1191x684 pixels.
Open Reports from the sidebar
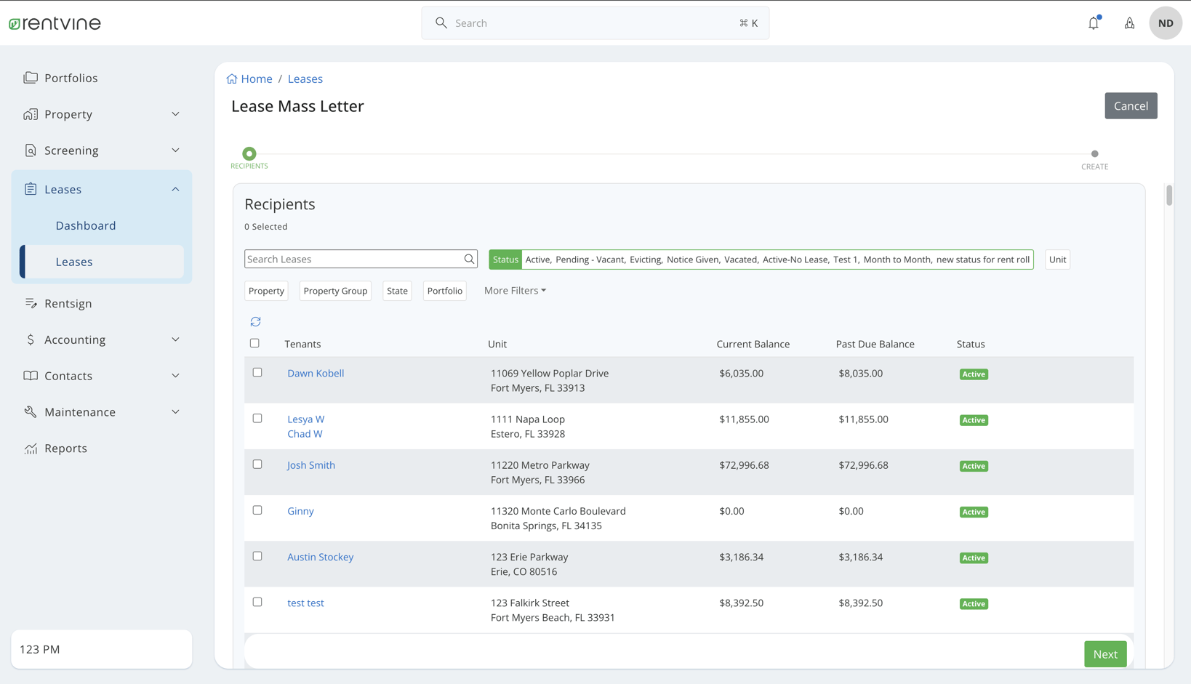(x=65, y=448)
